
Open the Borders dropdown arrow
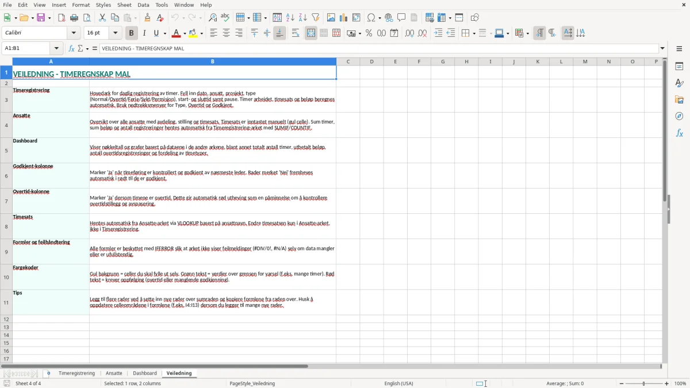click(473, 33)
